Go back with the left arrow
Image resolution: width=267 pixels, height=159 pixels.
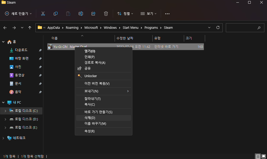click(5, 28)
